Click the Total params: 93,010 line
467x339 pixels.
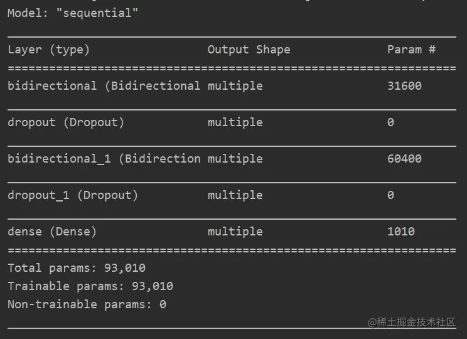pyautogui.click(x=77, y=268)
